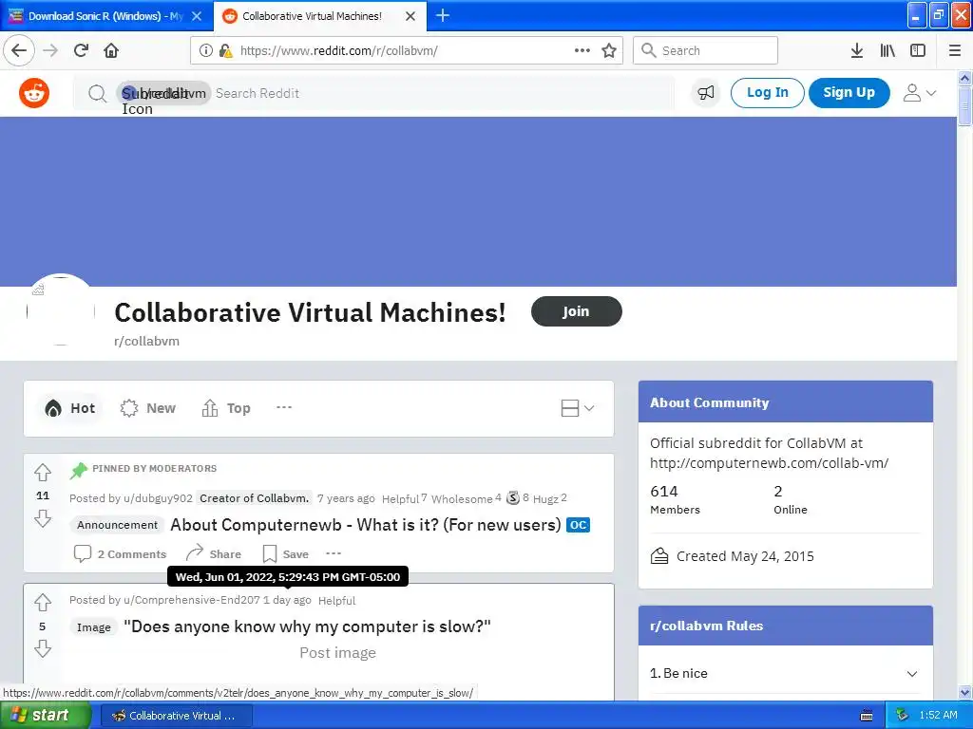Open the browser home page
This screenshot has width=973, height=729.
[111, 50]
